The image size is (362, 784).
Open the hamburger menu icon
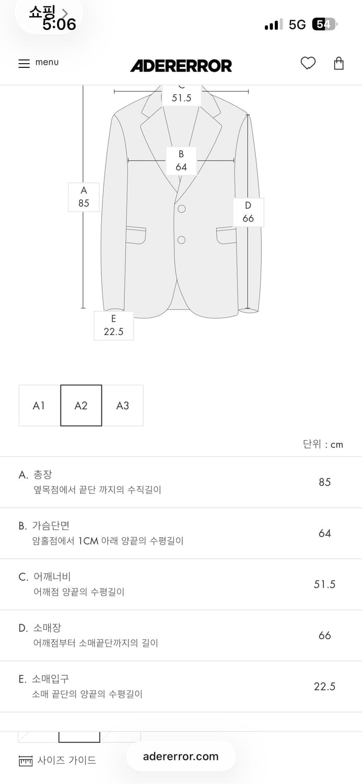tap(24, 63)
